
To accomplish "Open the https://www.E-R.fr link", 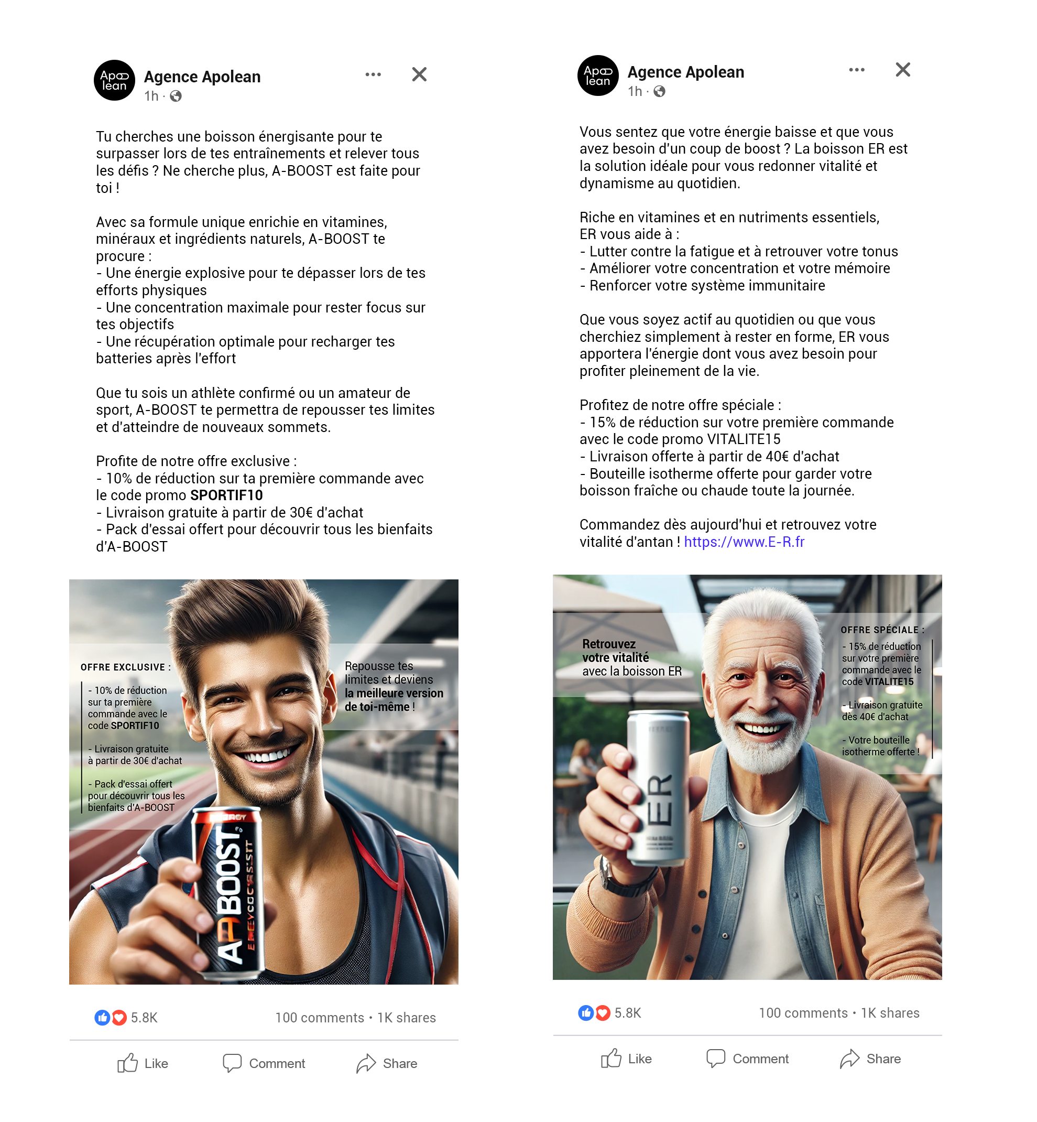I will point(744,542).
